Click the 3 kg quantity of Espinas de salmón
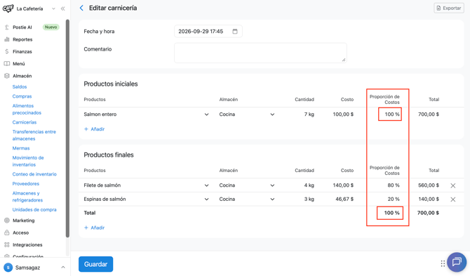470x276 pixels. click(309, 199)
